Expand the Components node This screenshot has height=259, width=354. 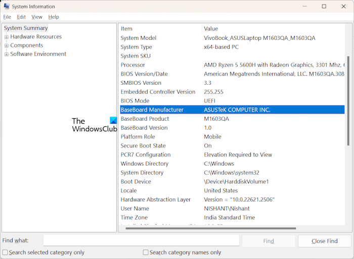(x=7, y=45)
